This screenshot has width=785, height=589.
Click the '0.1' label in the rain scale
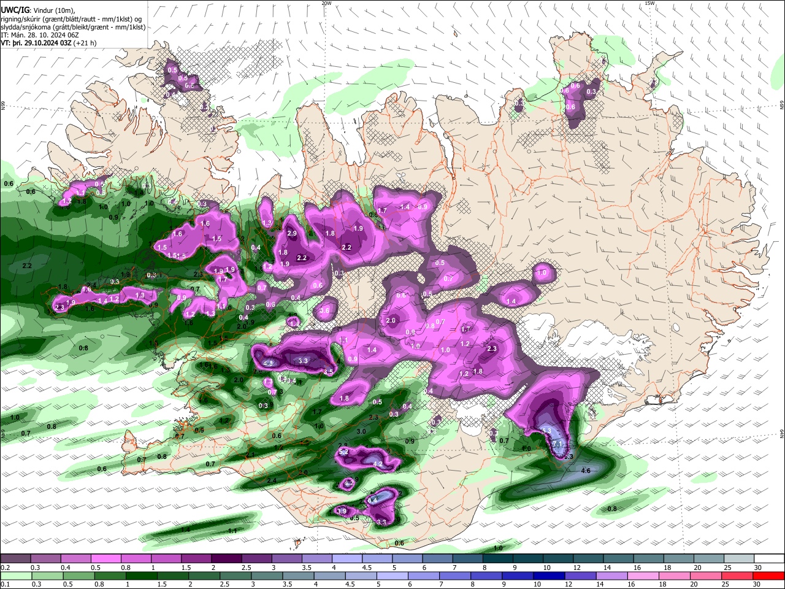click(5, 585)
